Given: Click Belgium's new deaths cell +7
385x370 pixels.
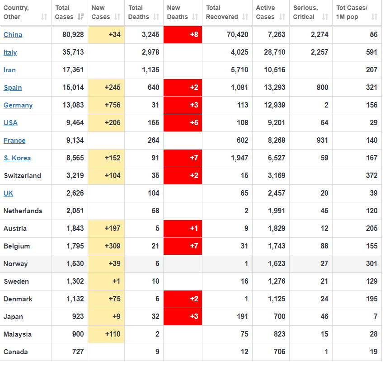Looking at the screenshot, I should 183,246.
